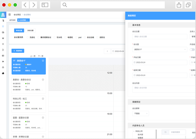Viewport: 196px width, 139px height.
Task: Click the blue 高级预定 button
Action: (x=18, y=51)
